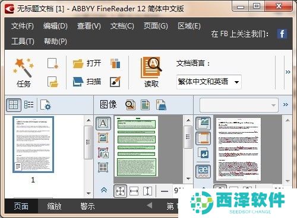
Task: Click the 警示 bottom tab
Action: 87,206
